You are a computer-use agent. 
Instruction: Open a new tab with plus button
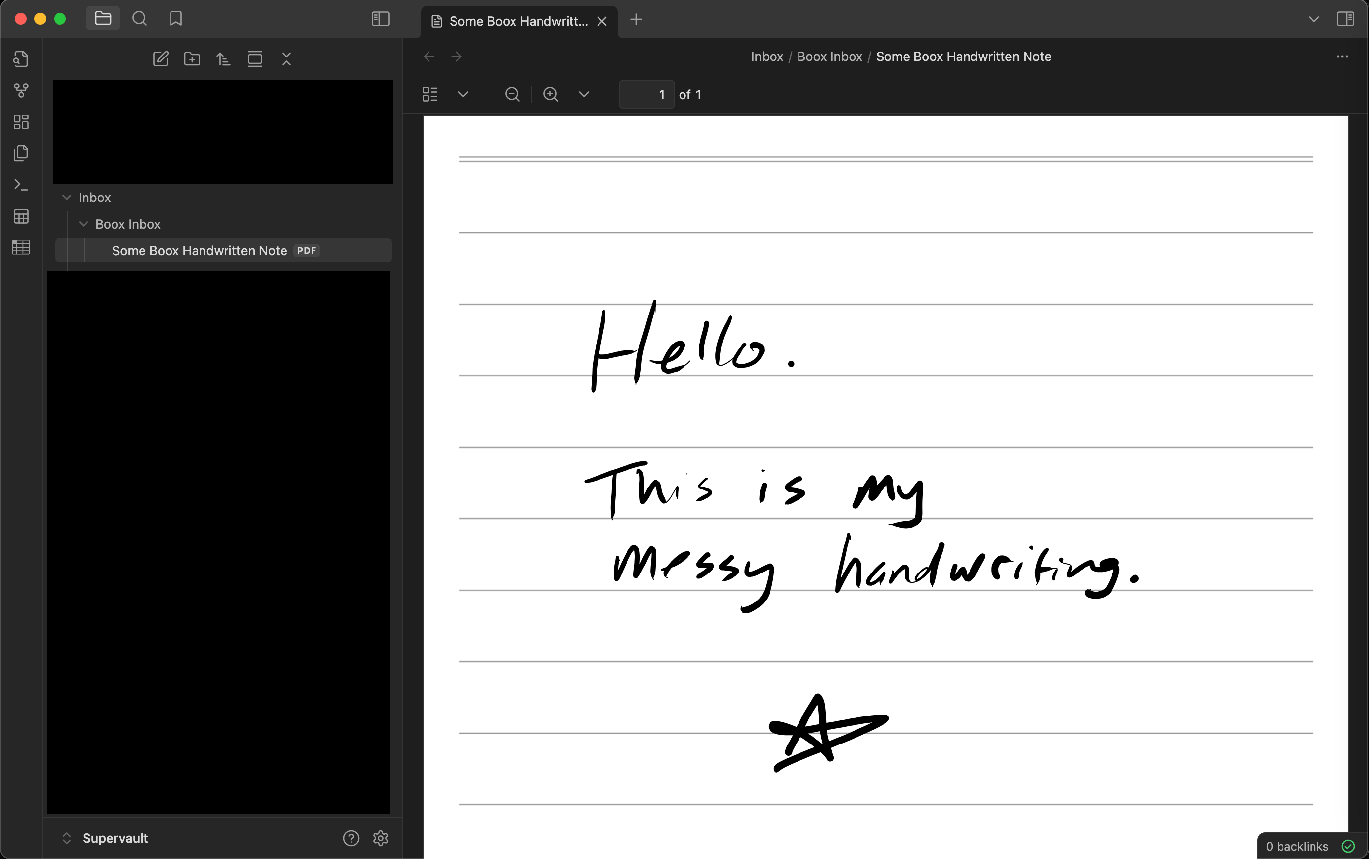(x=636, y=19)
